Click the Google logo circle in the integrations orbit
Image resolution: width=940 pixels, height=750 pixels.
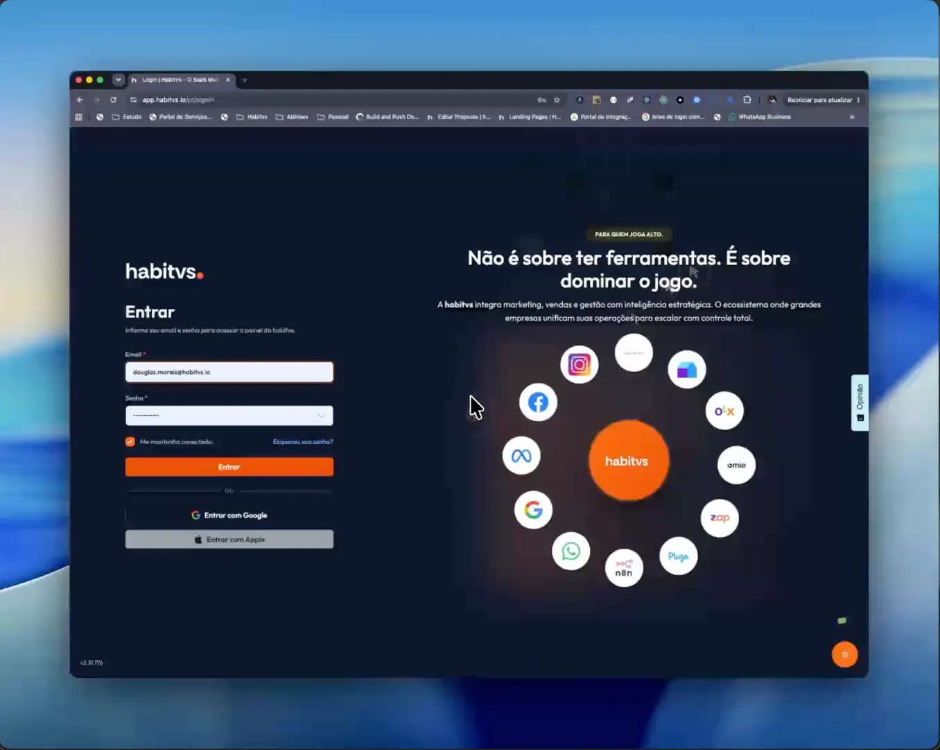pyautogui.click(x=533, y=510)
